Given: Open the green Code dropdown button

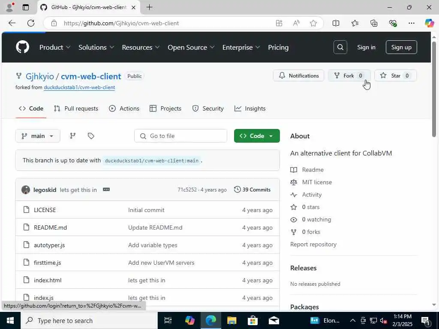Looking at the screenshot, I should (257, 136).
